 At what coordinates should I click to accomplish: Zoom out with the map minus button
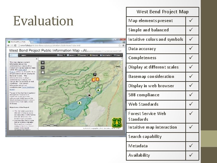click(43, 68)
